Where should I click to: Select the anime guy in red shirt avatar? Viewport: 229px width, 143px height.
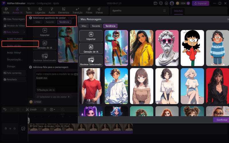click(91, 86)
